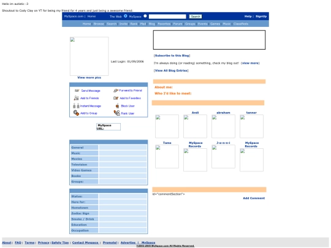The height and width of the screenshot is (248, 331).
Task: Click the Search button
Action: pyautogui.click(x=196, y=17)
